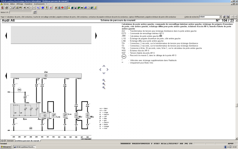Click the E273 switch component in diagram

point(25,111)
